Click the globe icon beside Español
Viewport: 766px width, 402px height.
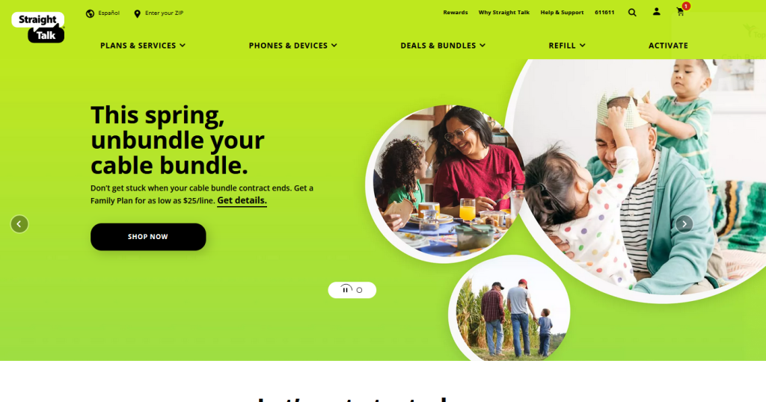(x=90, y=13)
